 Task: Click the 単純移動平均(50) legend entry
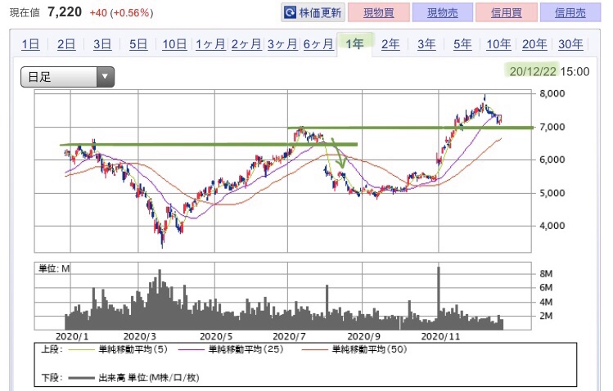354,349
